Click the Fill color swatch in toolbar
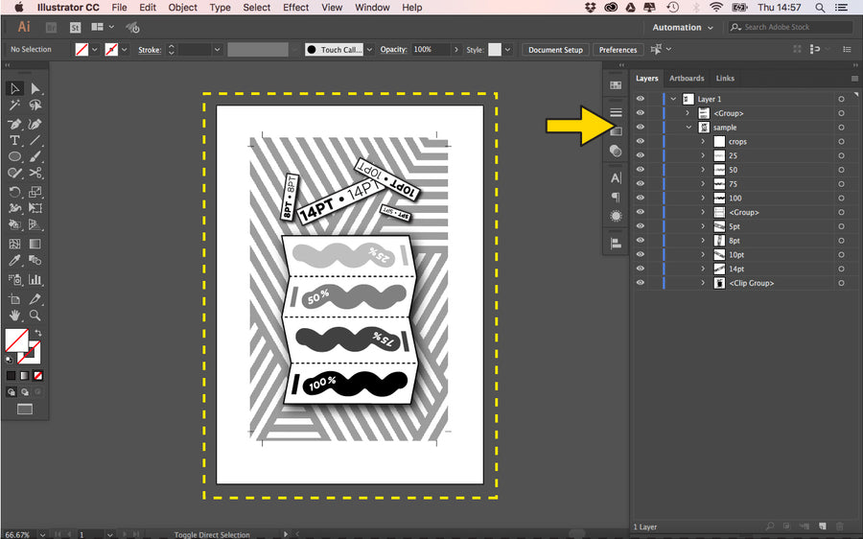 pyautogui.click(x=15, y=340)
